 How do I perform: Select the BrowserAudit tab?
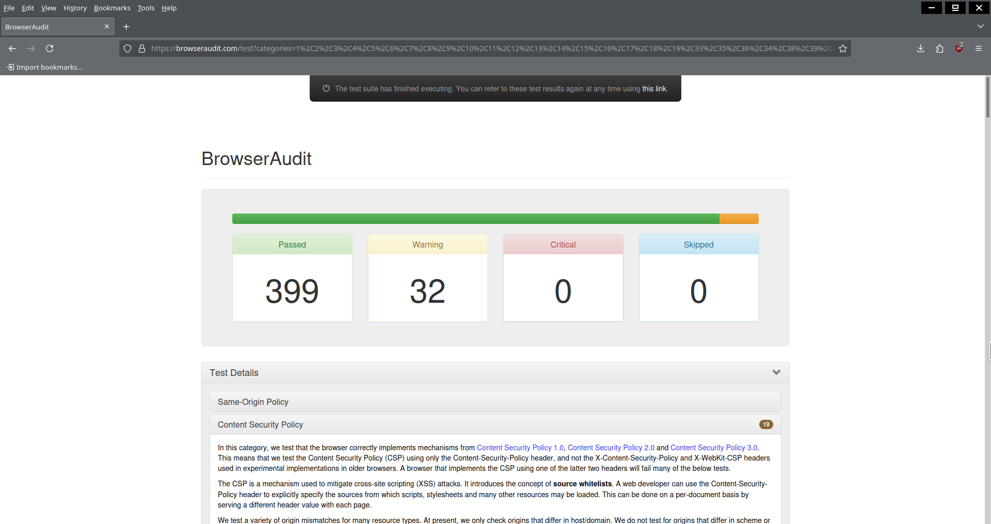[x=58, y=27]
